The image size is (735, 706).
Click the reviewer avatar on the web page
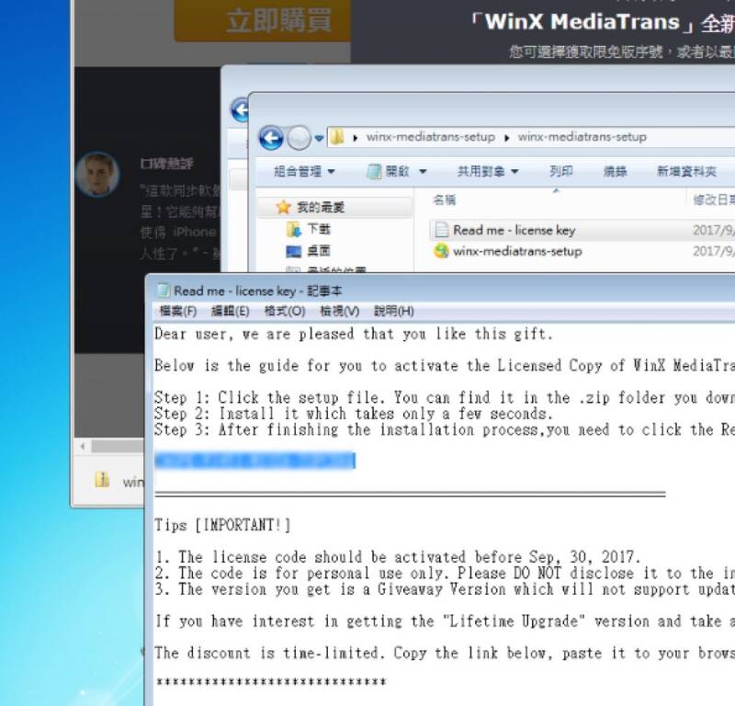(x=97, y=174)
